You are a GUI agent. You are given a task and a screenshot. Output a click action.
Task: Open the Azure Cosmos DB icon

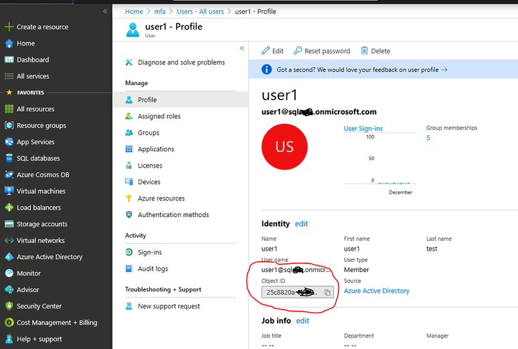9,175
